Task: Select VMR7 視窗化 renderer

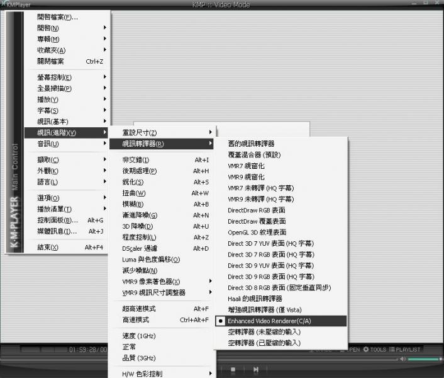Action: click(280, 166)
